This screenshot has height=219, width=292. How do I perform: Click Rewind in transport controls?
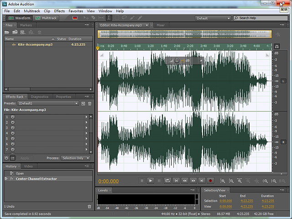tap(185, 181)
